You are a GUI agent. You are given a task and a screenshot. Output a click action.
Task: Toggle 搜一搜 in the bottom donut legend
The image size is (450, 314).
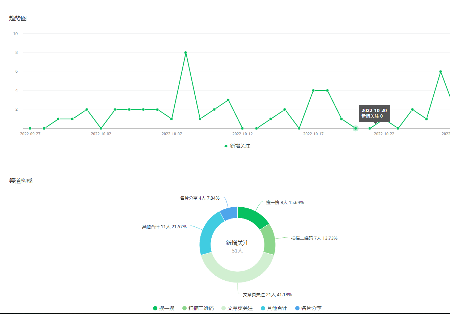pyautogui.click(x=164, y=308)
